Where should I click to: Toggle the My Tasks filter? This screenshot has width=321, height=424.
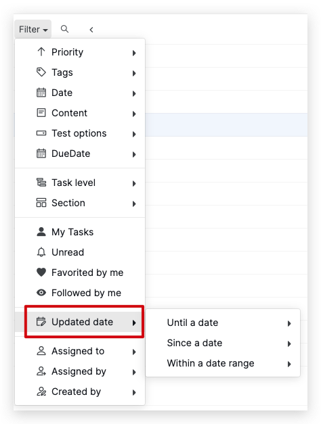pos(80,232)
